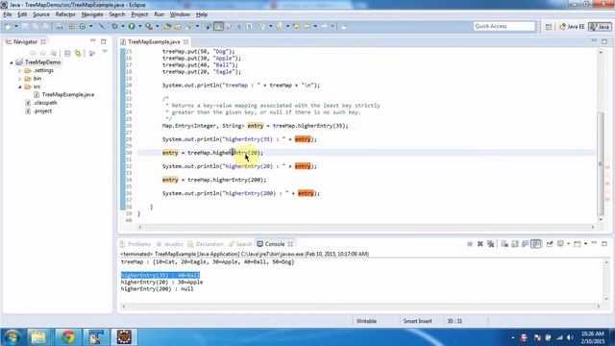Click the Pin Console icon
615x346 pixels.
tap(550, 244)
